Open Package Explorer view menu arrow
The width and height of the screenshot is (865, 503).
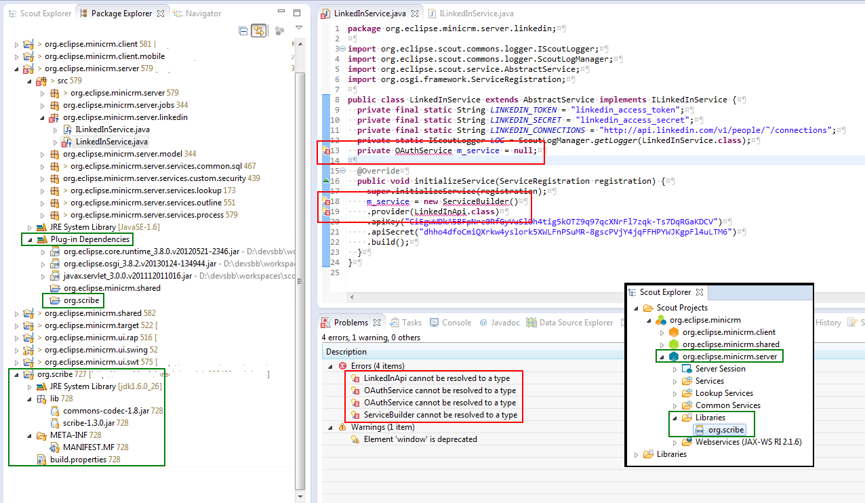tap(298, 28)
